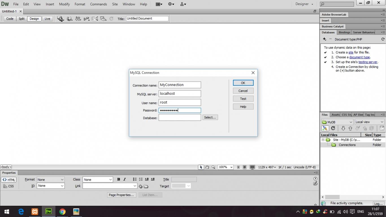Screen dimensions: 386x217
Task: Click Point to File icon beside Link
Action: point(140,186)
